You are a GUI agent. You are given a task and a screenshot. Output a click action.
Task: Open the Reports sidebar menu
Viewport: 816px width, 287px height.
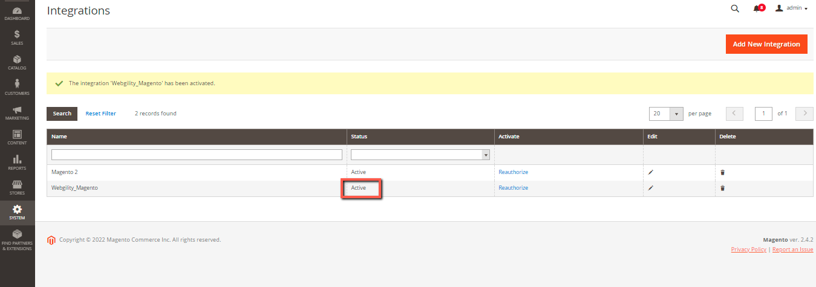click(x=17, y=163)
